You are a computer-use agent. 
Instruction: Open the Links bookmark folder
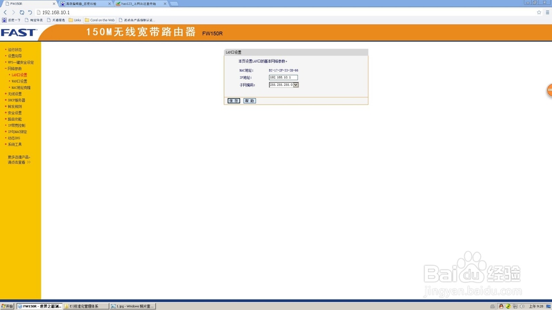(75, 20)
